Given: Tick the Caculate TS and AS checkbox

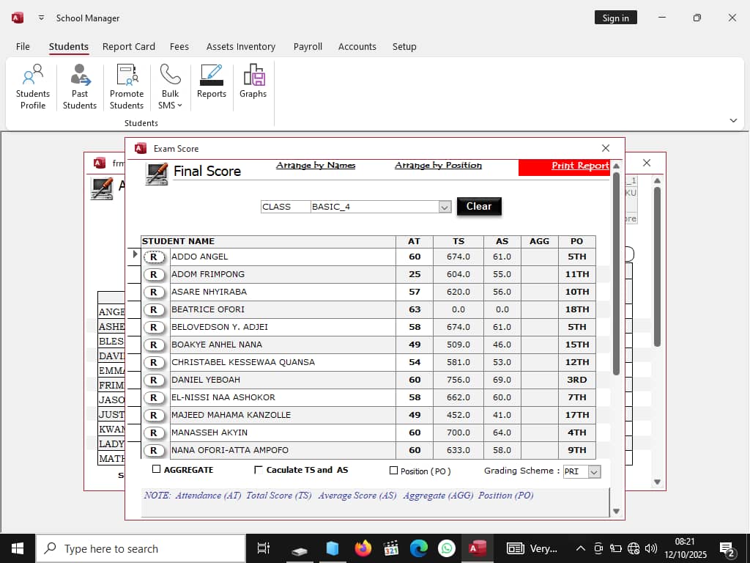Looking at the screenshot, I should (258, 470).
